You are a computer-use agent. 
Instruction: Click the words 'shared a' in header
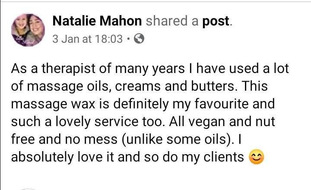(172, 21)
